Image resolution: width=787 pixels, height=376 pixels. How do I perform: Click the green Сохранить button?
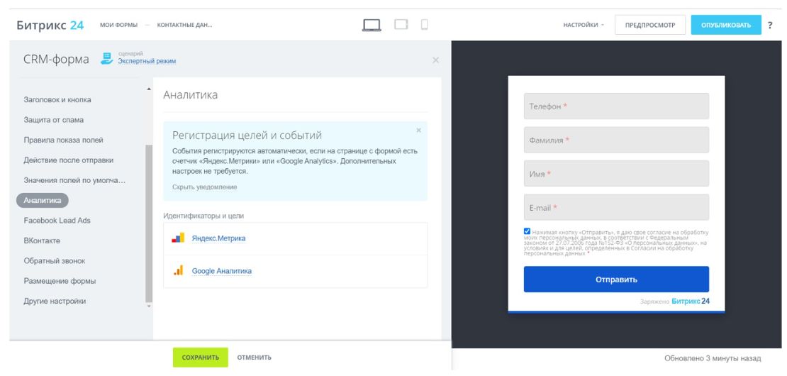pyautogui.click(x=200, y=358)
